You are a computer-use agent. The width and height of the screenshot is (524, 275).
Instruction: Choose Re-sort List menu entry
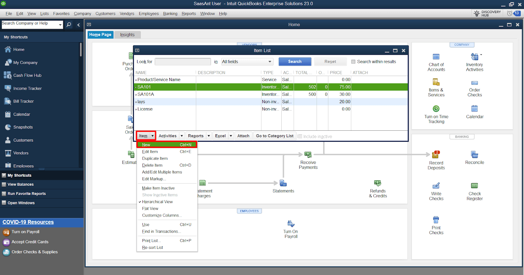[x=153, y=248]
